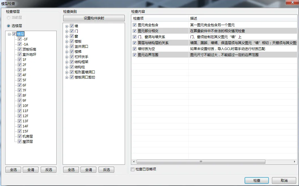Screen dimensions: 299x186
Task: Collapse the 楼层 tree root node
Action: pyautogui.click(x=9, y=34)
